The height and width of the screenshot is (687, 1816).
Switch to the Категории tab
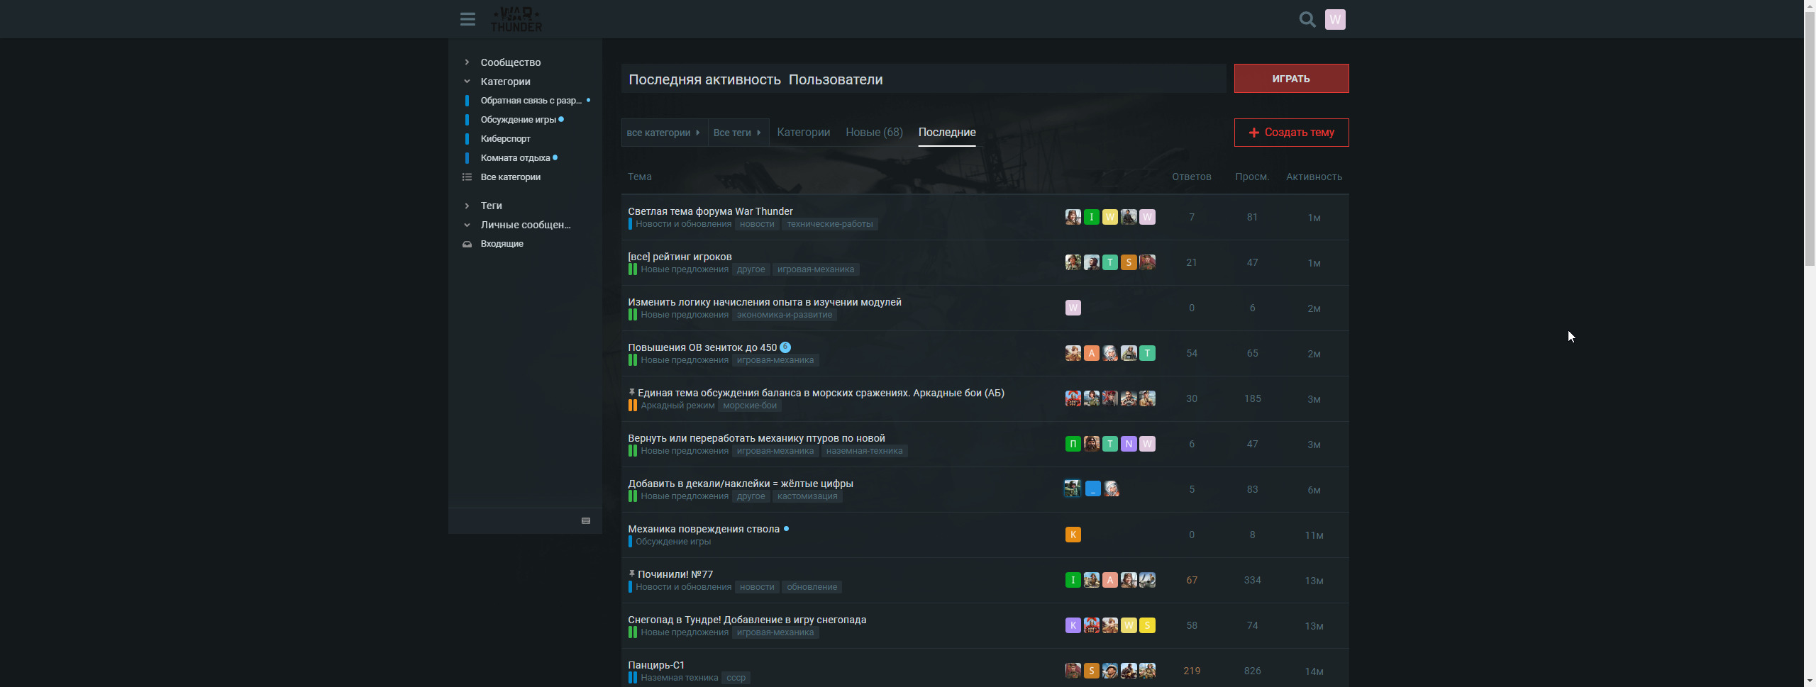(803, 133)
